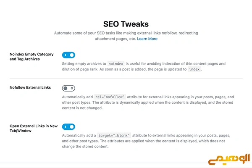Screen dimensions: 252x168
Task: Click the sentence 'content is not changed.'
Action: 82,108
